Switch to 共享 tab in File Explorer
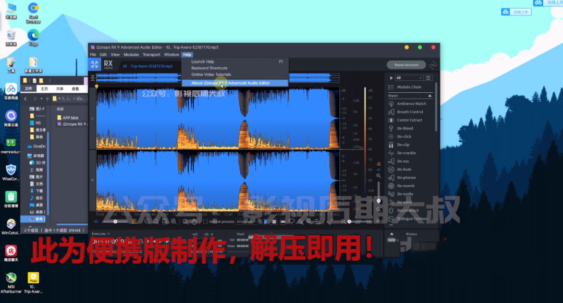The image size is (563, 303). 59,89
